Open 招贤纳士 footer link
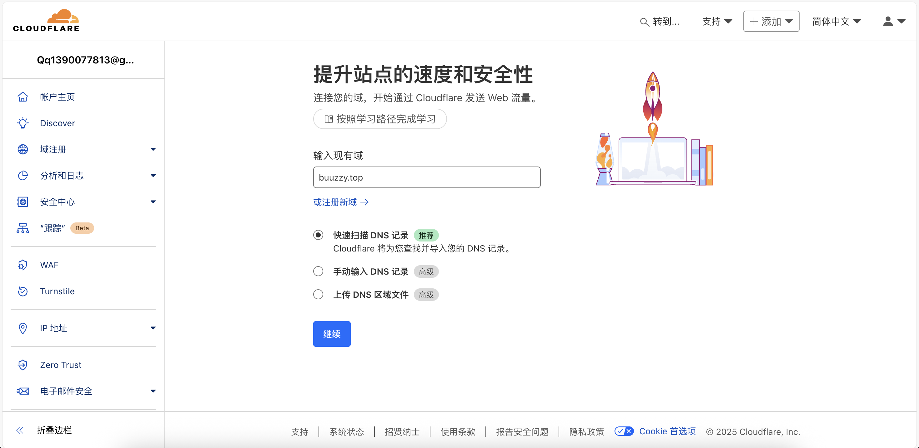 click(402, 431)
